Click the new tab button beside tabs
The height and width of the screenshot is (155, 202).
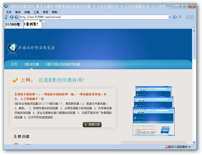pyautogui.click(x=44, y=22)
